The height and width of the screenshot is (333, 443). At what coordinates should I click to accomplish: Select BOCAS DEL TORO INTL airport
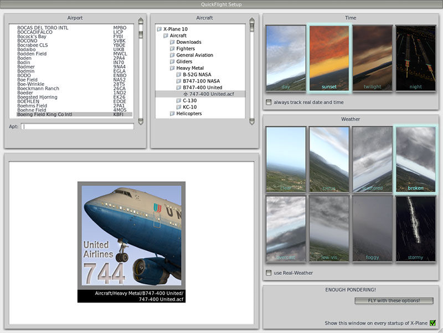75,28
